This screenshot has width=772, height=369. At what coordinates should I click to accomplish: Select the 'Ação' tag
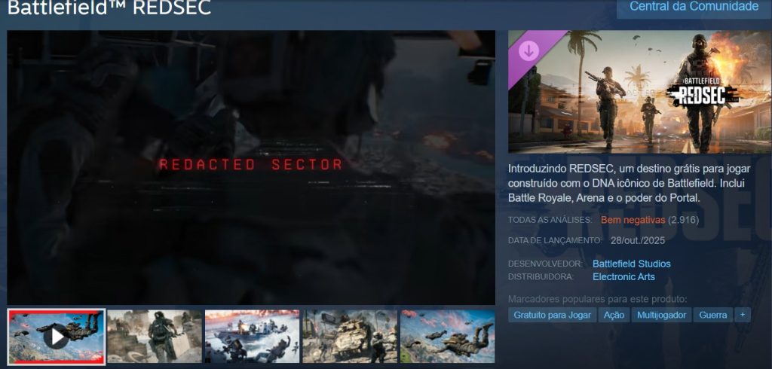point(614,315)
